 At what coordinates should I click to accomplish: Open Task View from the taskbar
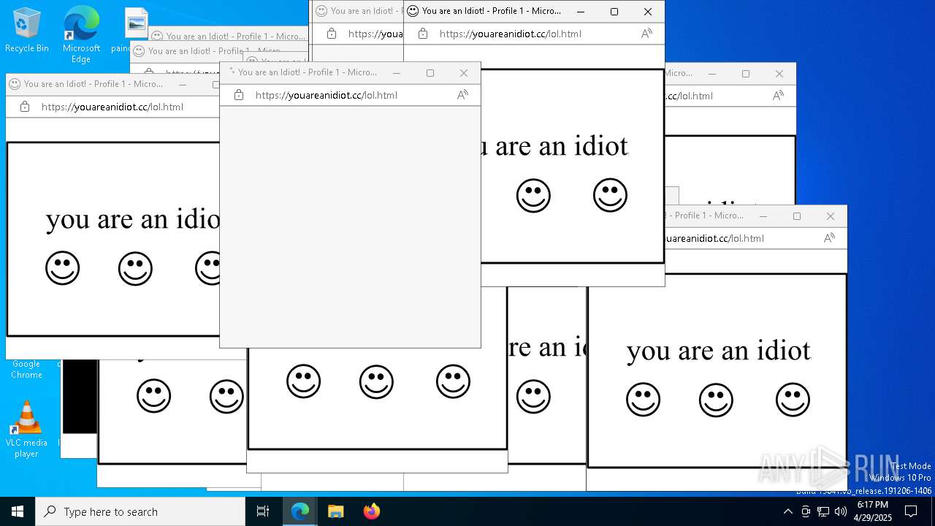(x=263, y=511)
